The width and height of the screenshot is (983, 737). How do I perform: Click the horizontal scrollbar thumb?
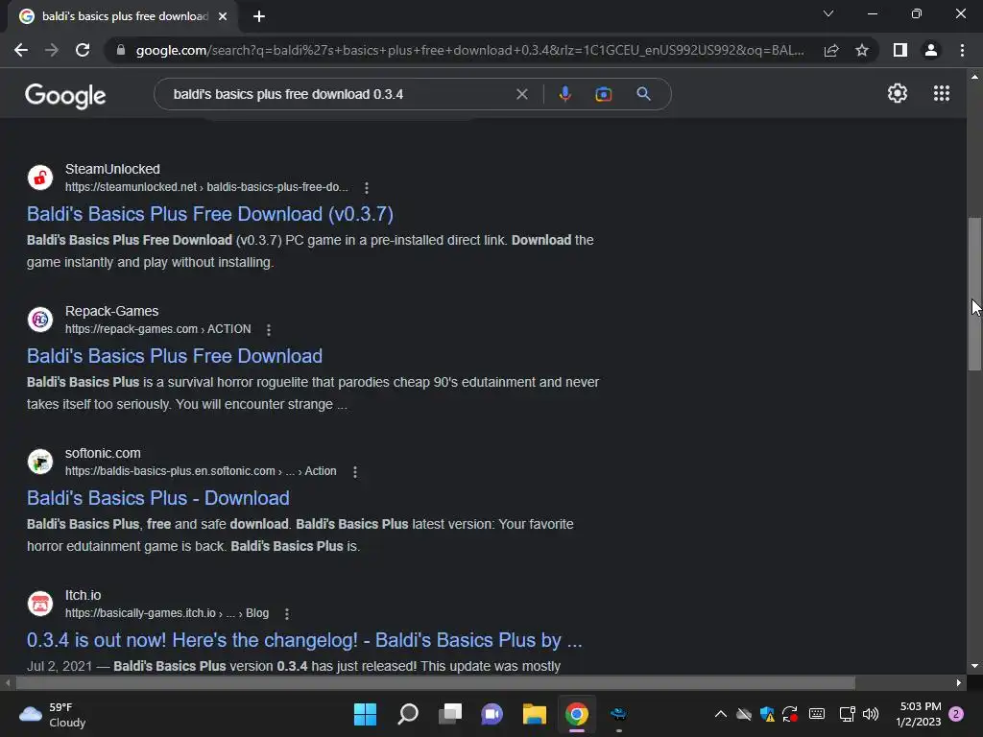[x=435, y=682]
